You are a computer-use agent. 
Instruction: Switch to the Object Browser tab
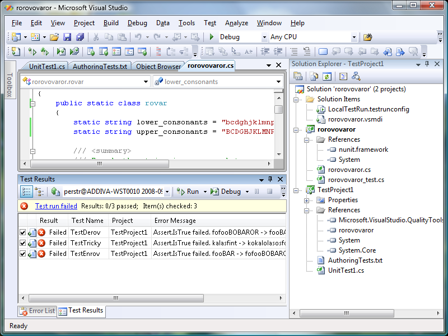[158, 66]
